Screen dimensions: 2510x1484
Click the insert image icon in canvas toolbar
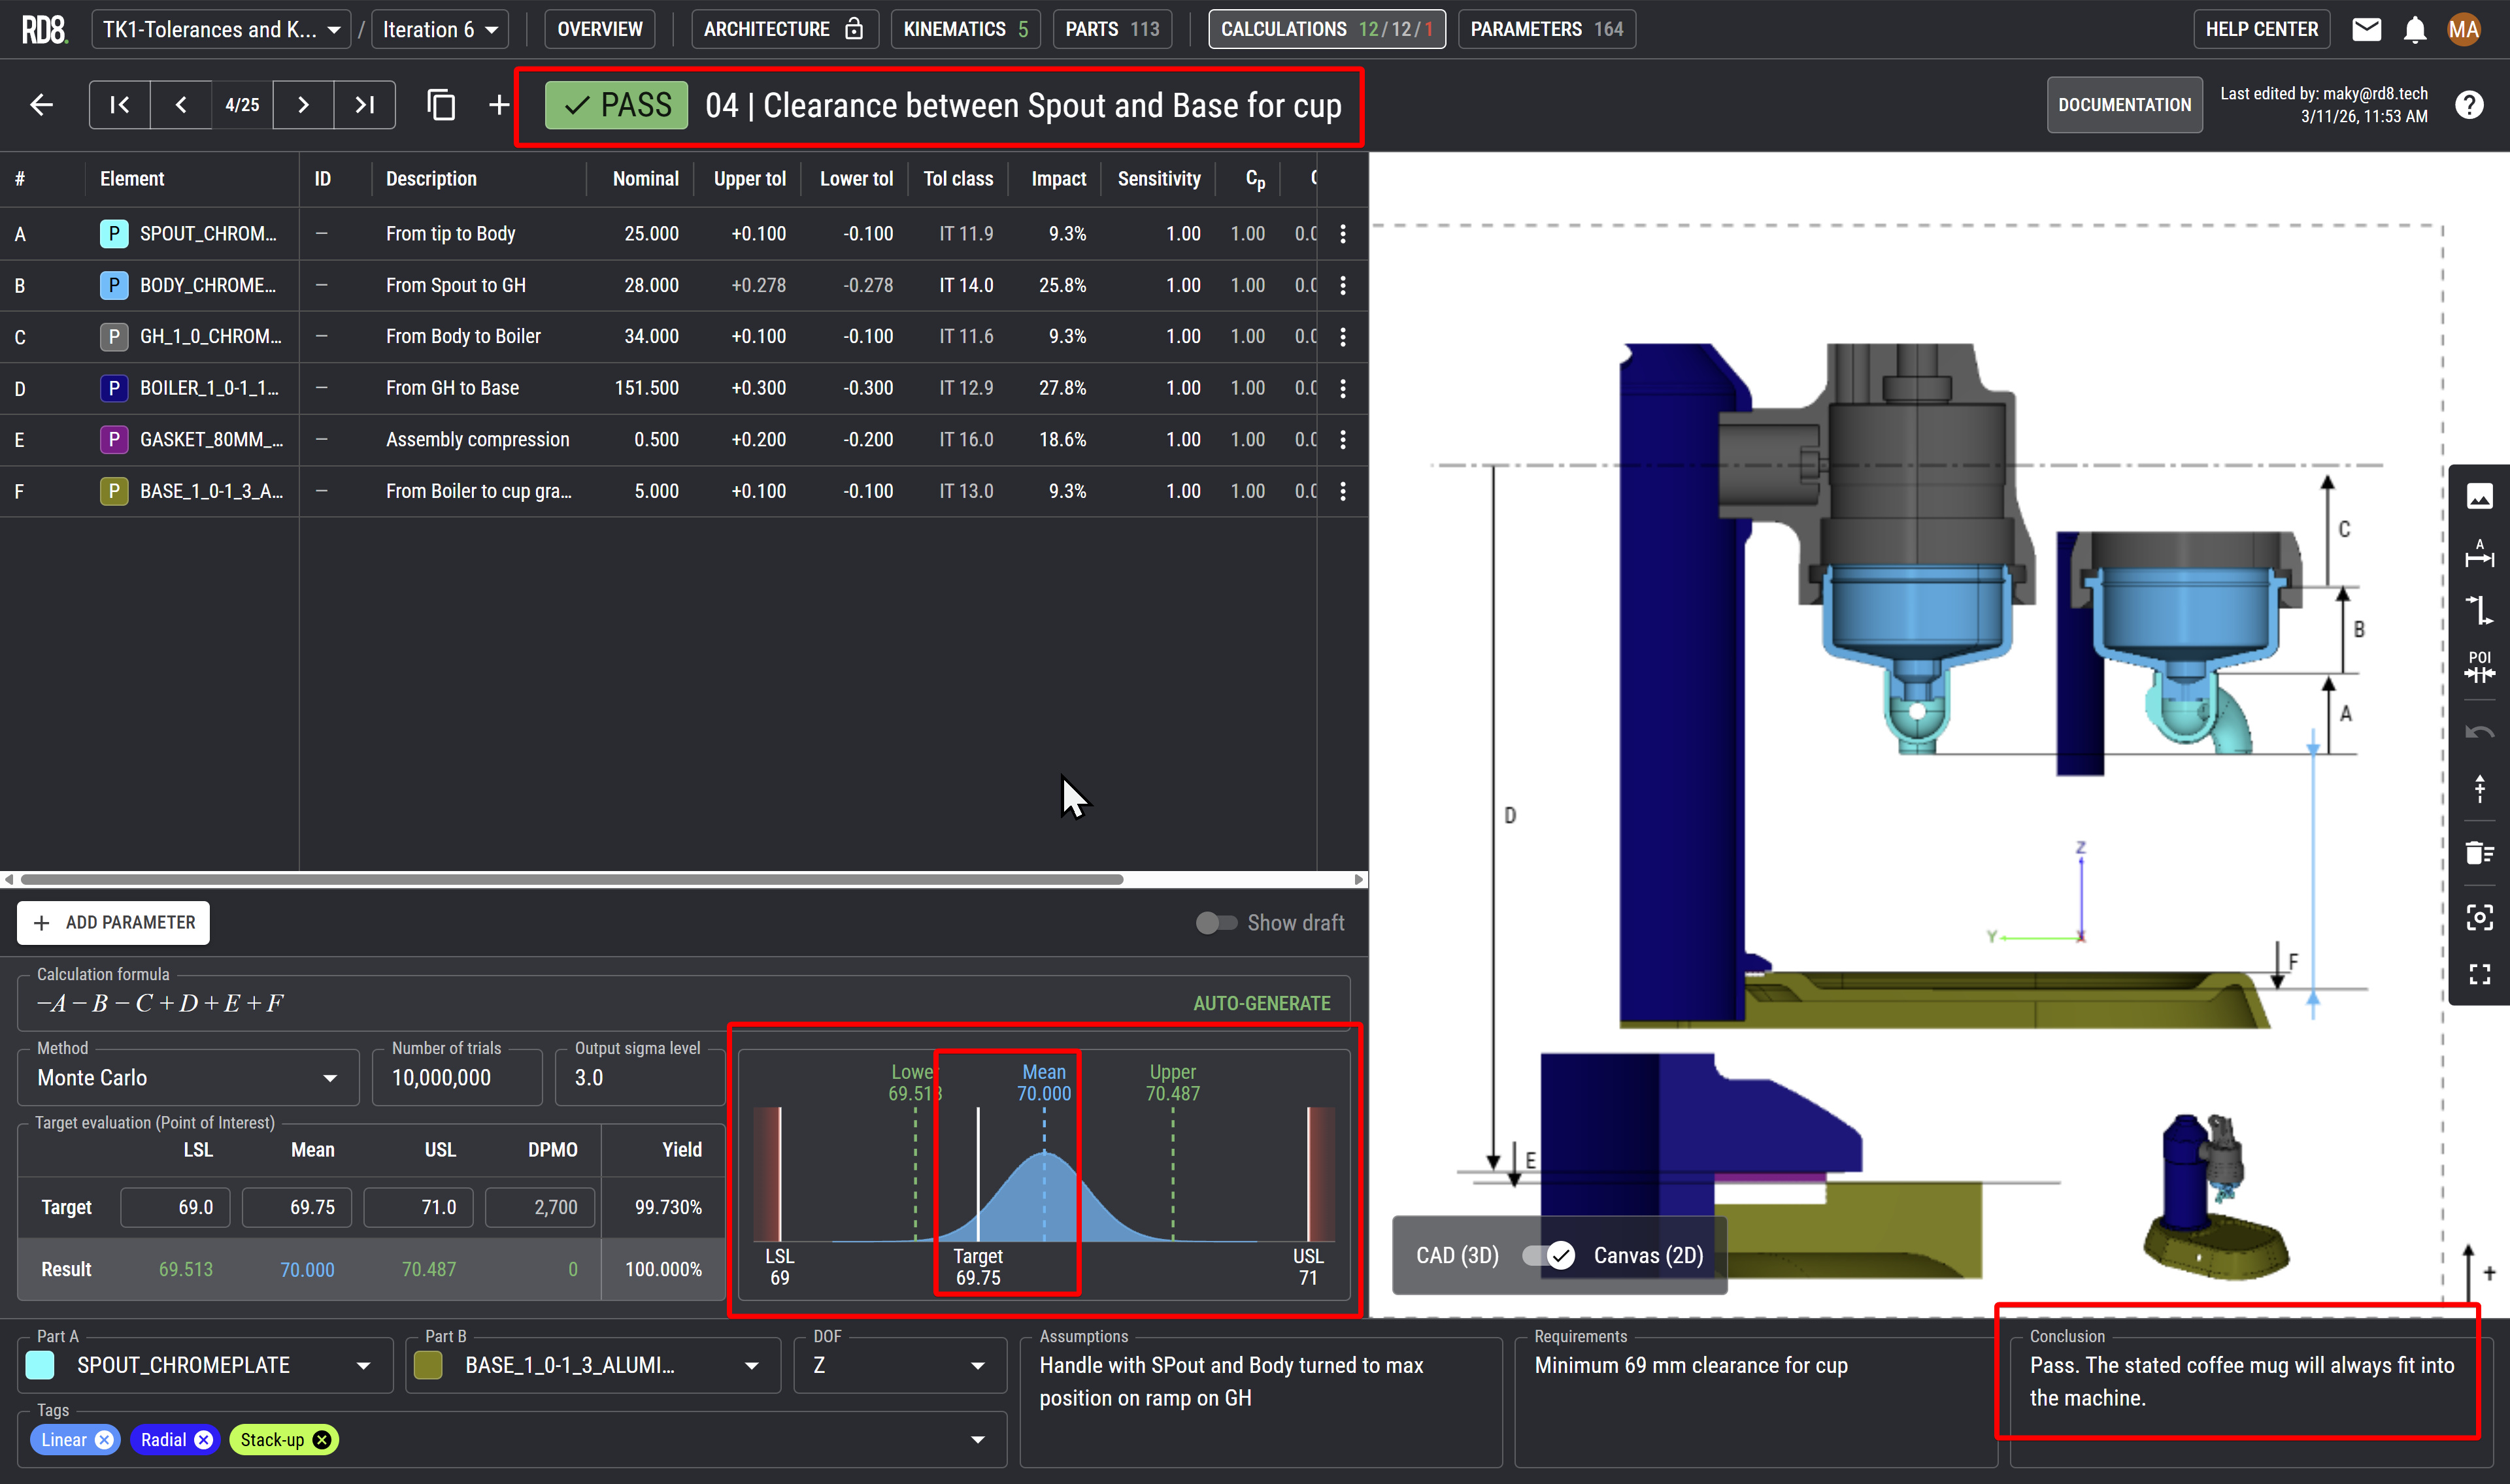(2479, 495)
